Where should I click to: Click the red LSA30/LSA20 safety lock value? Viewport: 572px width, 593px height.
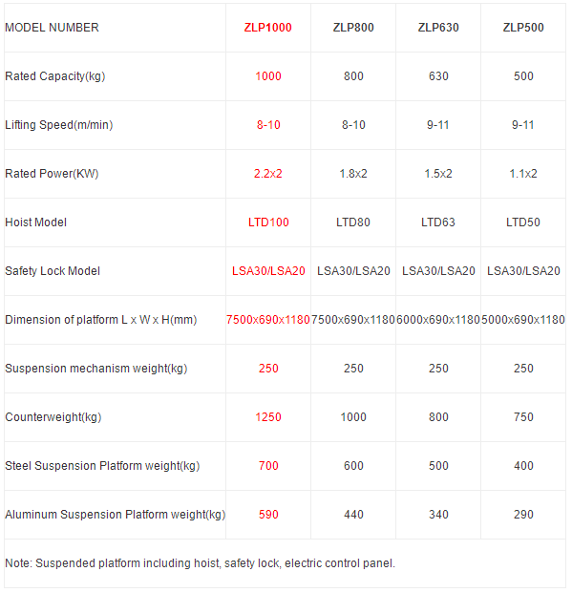coord(268,271)
